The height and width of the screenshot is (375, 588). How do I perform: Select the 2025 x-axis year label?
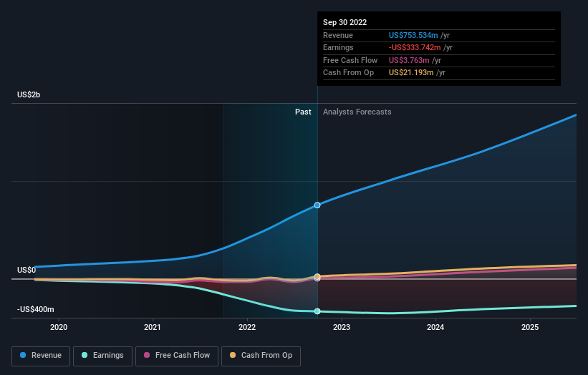pyautogui.click(x=530, y=328)
